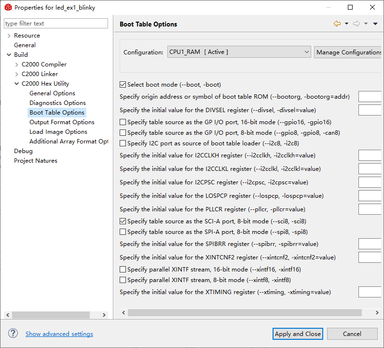Click the Cancel button
The width and height of the screenshot is (384, 348).
point(352,334)
